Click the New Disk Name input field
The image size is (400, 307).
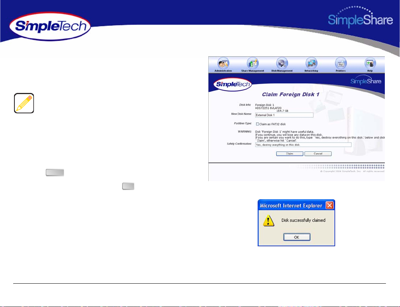click(284, 115)
